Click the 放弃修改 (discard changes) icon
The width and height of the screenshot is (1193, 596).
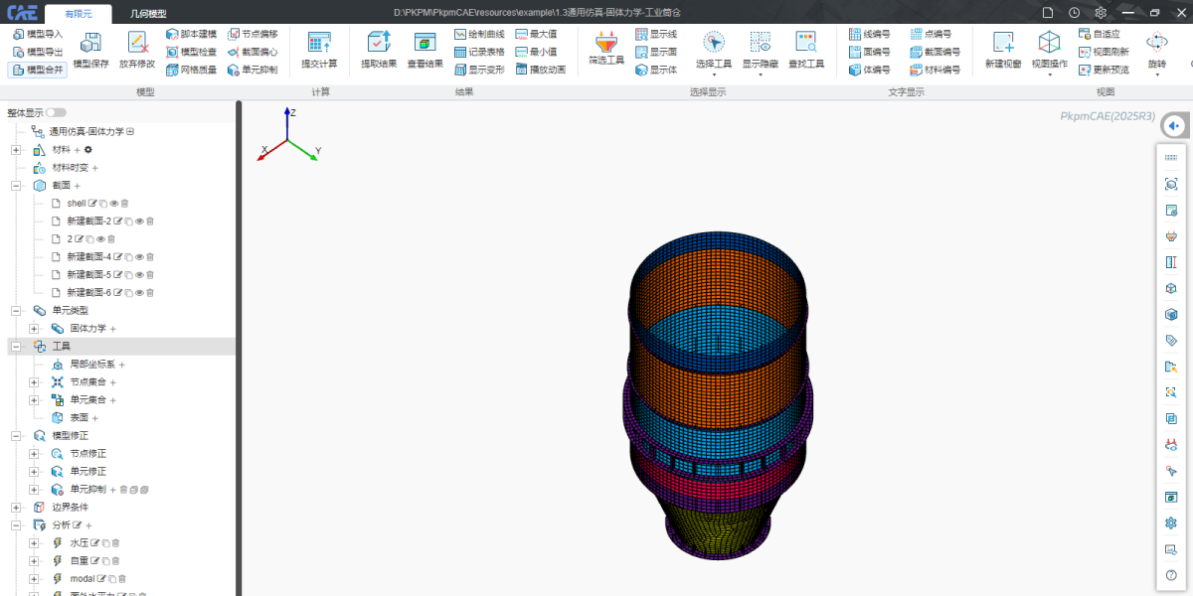coord(137,44)
